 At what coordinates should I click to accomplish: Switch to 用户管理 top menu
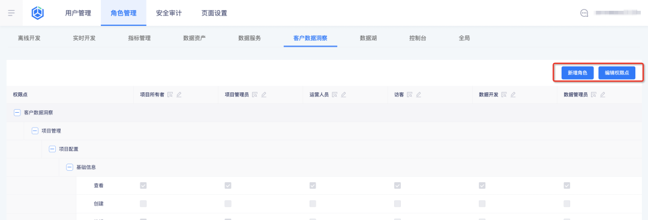coord(78,13)
